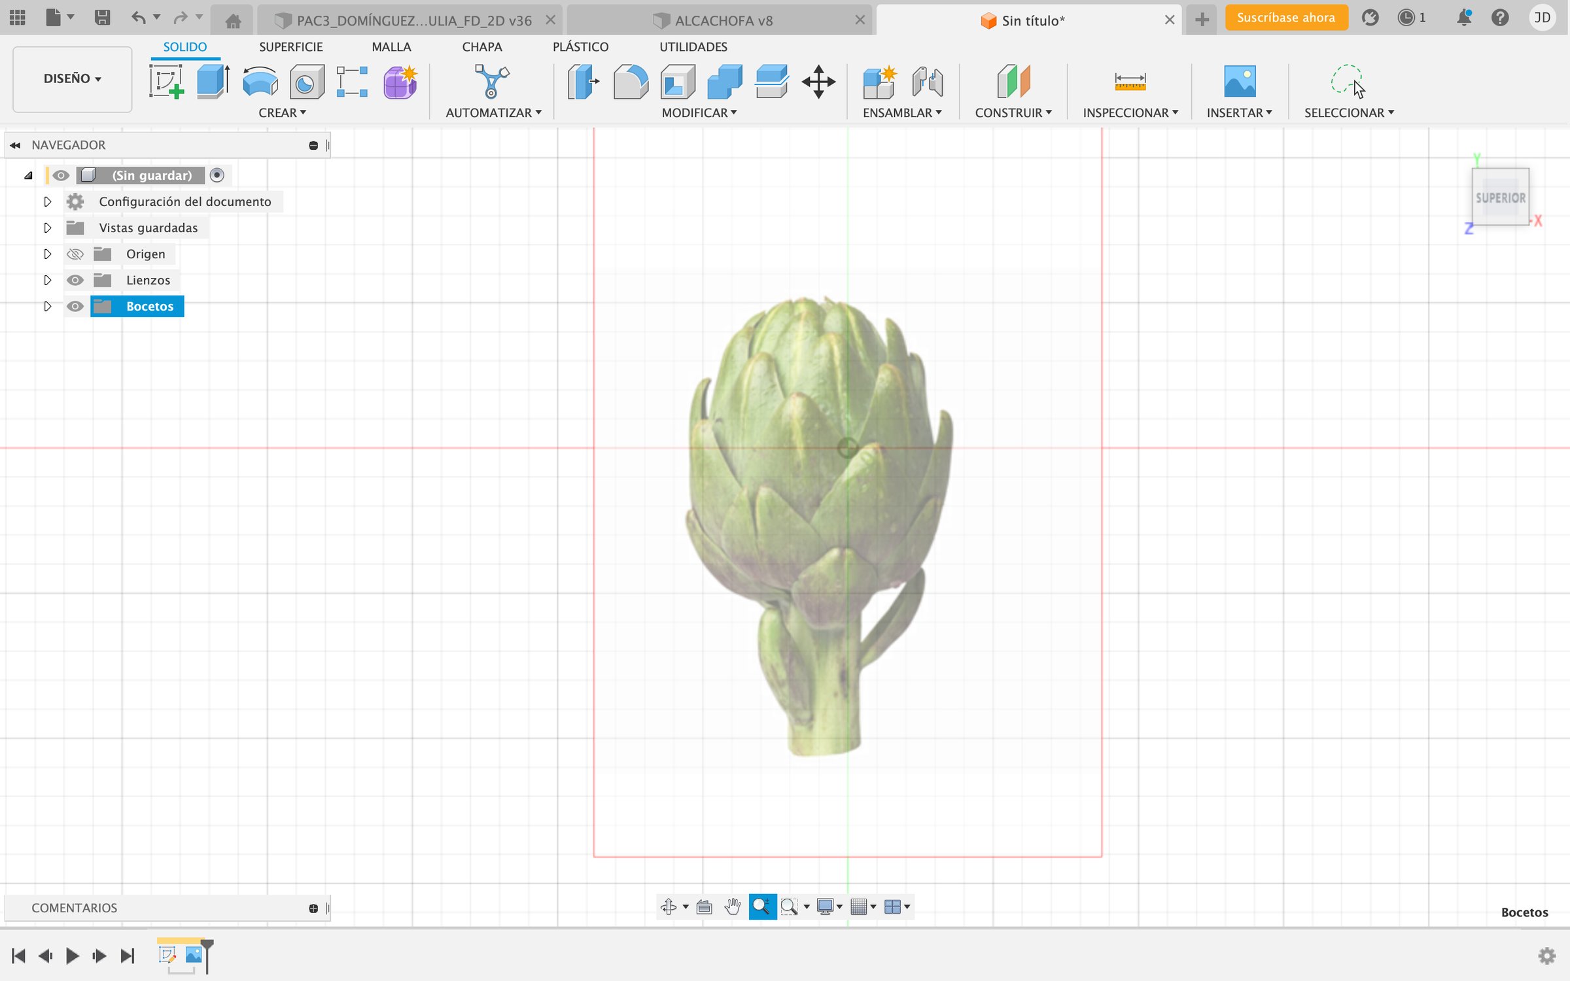1570x981 pixels.
Task: Choose the Fillet tool in Modificar
Action: [631, 82]
